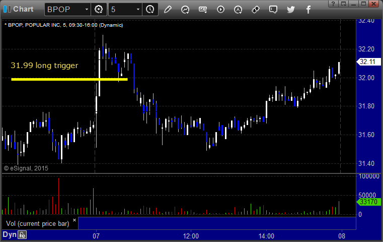
Task: Click the detach window icon
Action: click(x=344, y=4)
